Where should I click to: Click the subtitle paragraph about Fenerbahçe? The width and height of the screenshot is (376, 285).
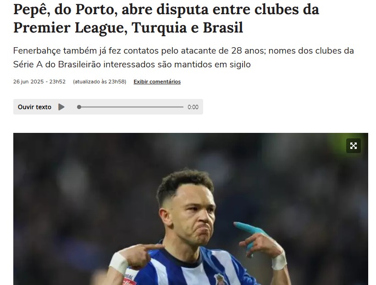[x=183, y=58]
